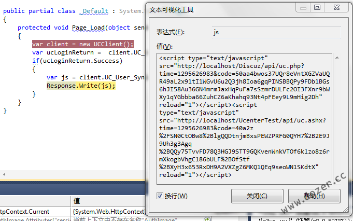Screen dimensions: 353x221
Task: Click the Page_Load method name
Action: [x=88, y=27]
